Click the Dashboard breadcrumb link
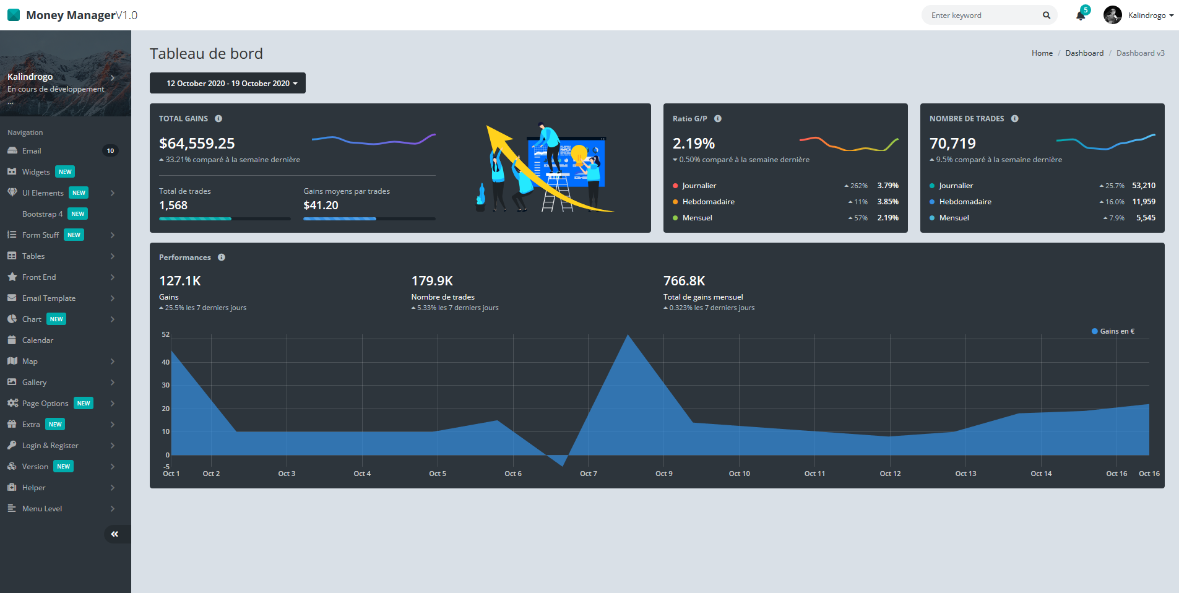The height and width of the screenshot is (593, 1179). [1084, 53]
